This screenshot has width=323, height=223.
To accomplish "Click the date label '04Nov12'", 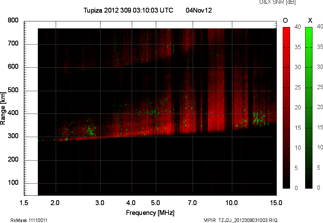I will [199, 10].
